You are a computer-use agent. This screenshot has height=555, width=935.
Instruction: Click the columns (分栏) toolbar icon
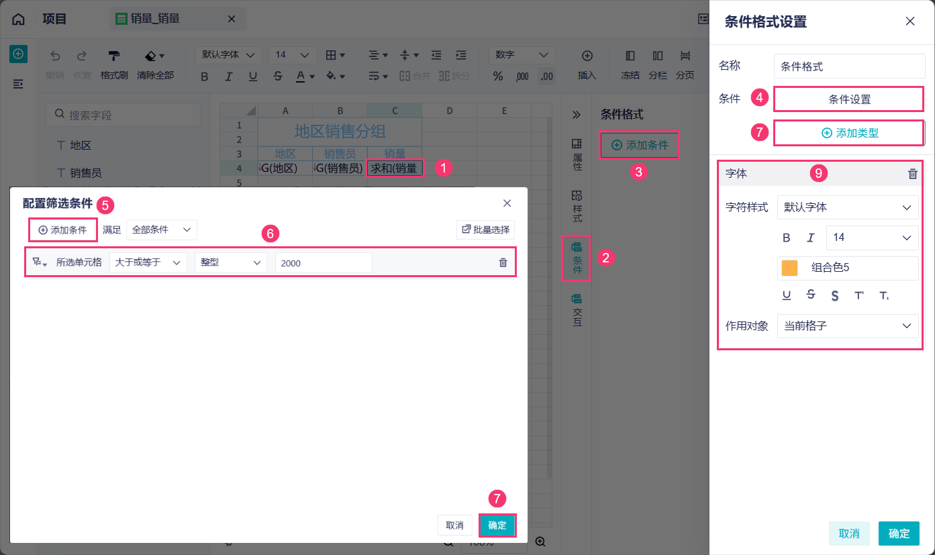click(x=658, y=55)
